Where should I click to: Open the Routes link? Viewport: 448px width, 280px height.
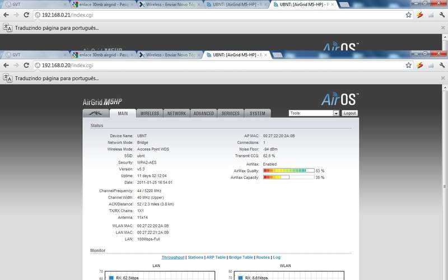click(x=263, y=258)
